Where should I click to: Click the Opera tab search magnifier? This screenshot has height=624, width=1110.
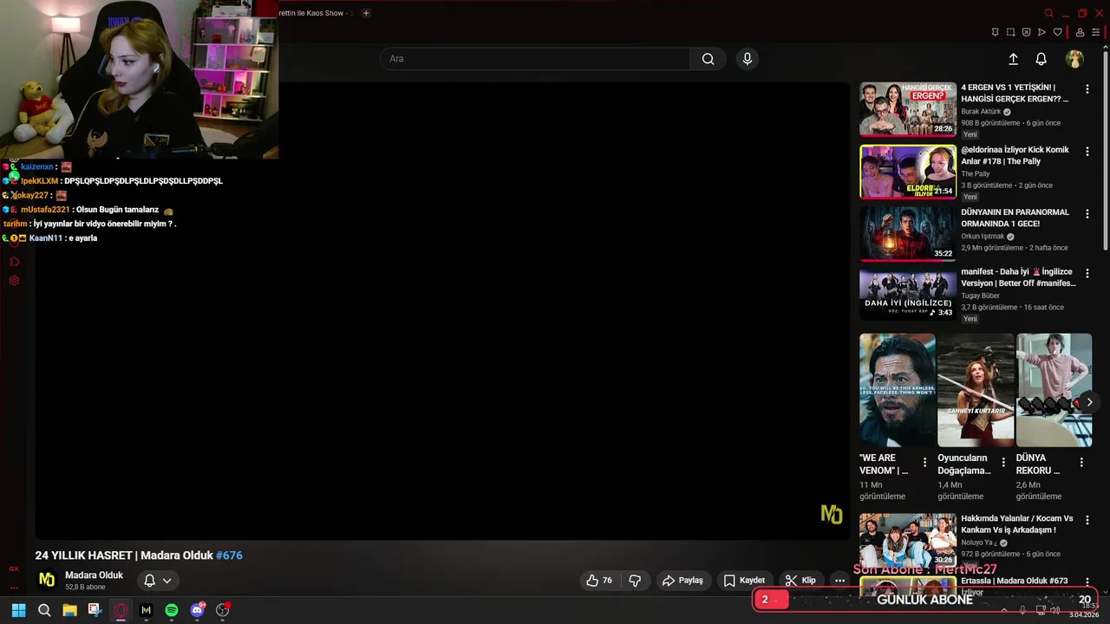[x=1049, y=13]
